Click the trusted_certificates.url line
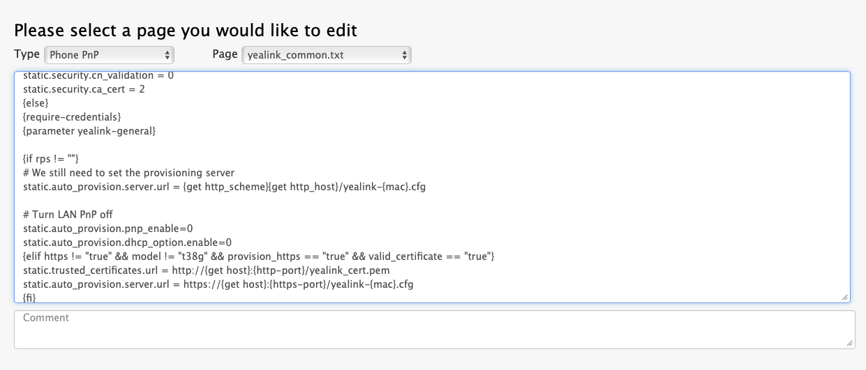This screenshot has width=866, height=370. [x=207, y=270]
